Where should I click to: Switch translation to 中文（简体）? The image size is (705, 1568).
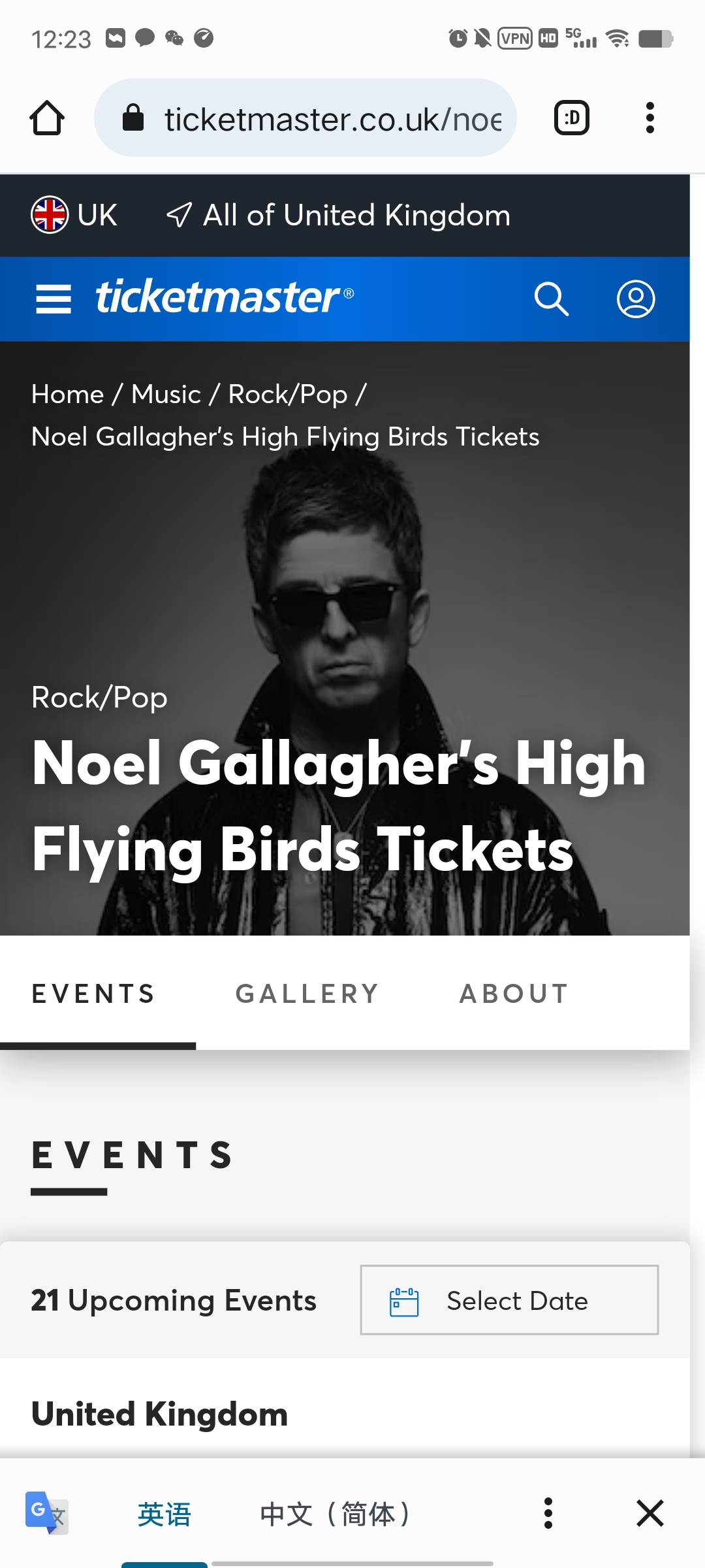[x=334, y=1513]
